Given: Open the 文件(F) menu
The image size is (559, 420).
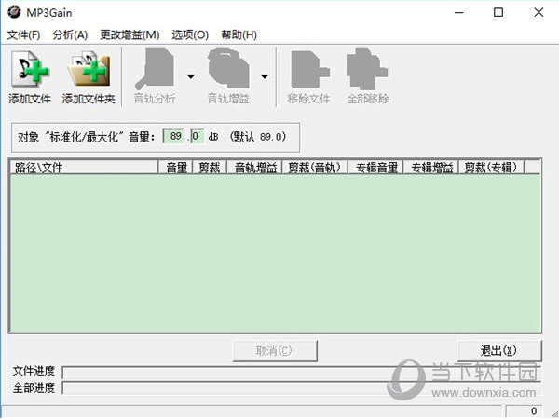Looking at the screenshot, I should pyautogui.click(x=23, y=34).
